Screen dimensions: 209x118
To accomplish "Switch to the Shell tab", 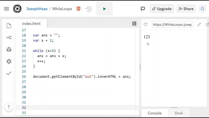I will tap(179, 113).
